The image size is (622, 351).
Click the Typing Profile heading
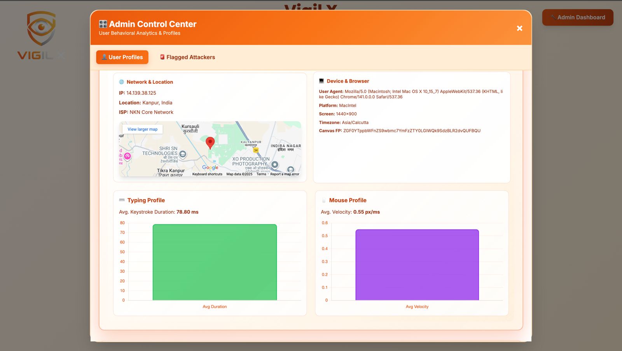pyautogui.click(x=146, y=200)
